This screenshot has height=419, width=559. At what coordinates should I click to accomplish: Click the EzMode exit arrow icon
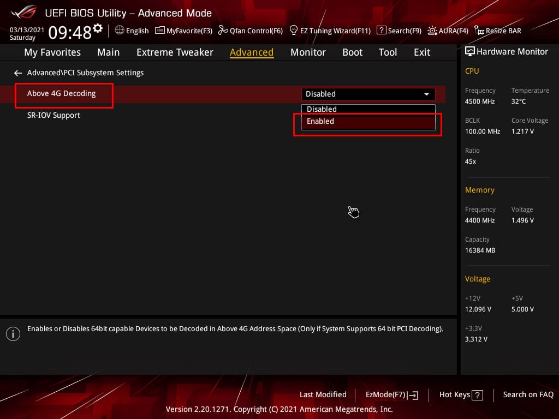pos(413,395)
